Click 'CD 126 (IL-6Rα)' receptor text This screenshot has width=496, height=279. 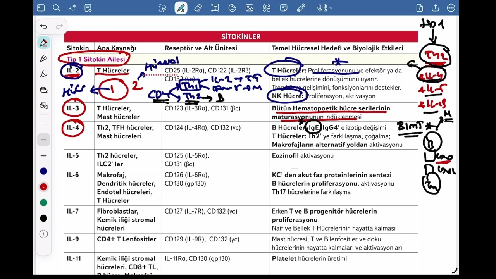pos(187,175)
